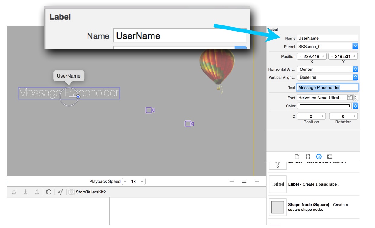Open the Vertical Alignment dropdown
Image resolution: width=375 pixels, height=228 pixels.
[355, 77]
